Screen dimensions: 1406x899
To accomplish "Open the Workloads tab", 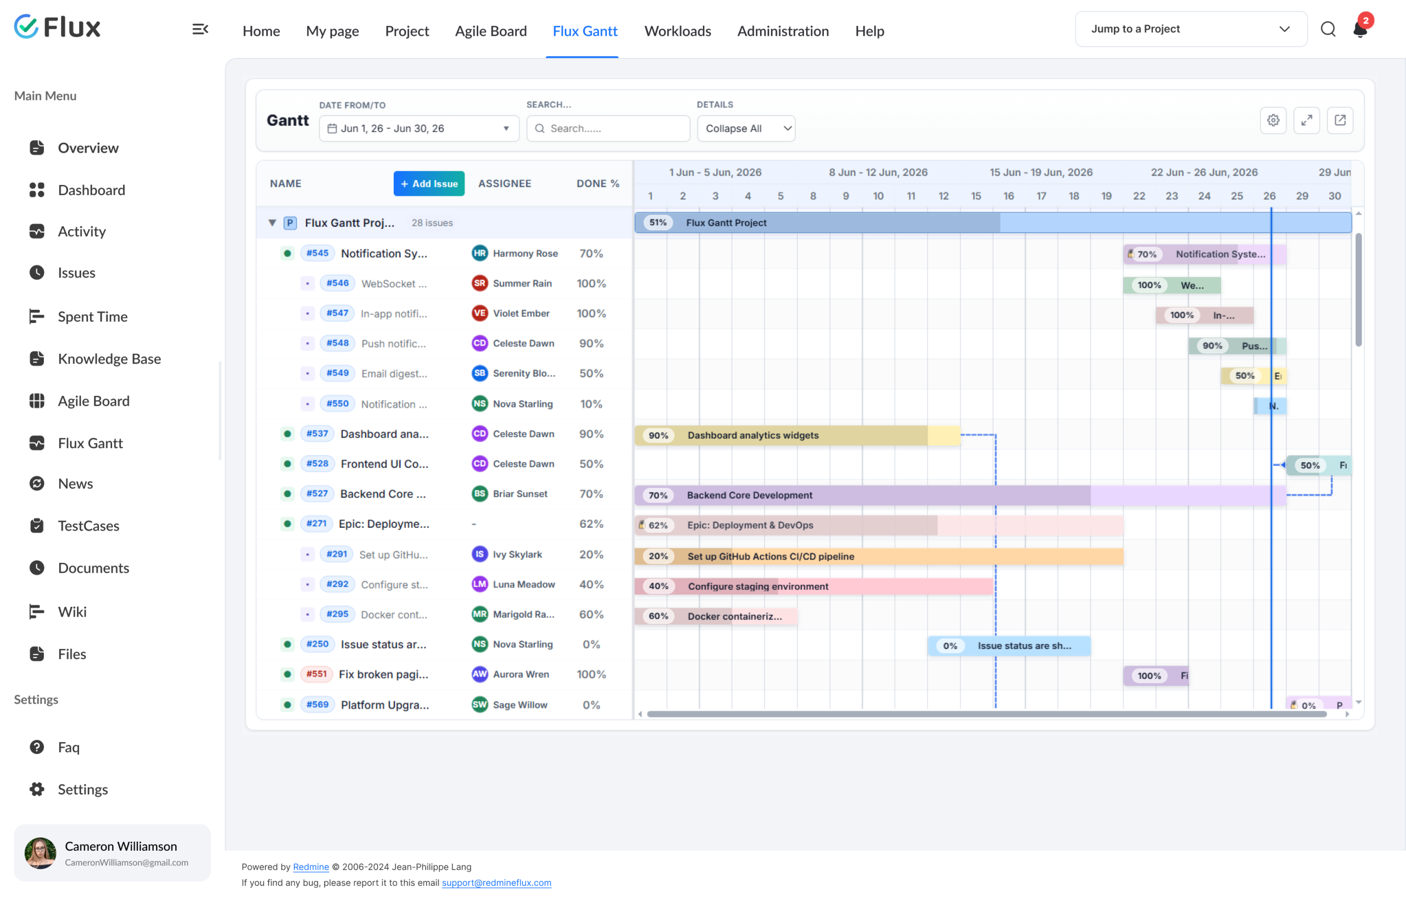I will tap(677, 31).
